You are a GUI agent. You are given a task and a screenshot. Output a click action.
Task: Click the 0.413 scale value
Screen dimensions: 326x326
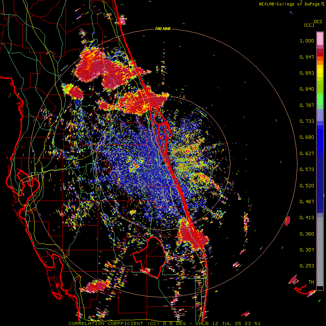click(x=307, y=218)
